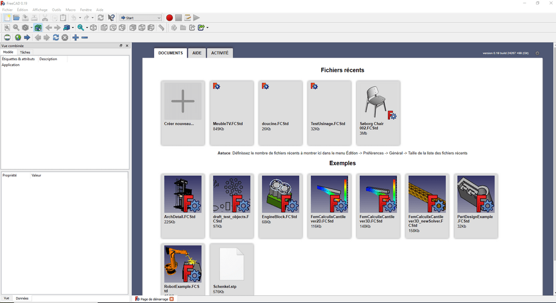This screenshot has height=303, width=556.
Task: Open the zoom options dropdown arrow
Action: (87, 28)
